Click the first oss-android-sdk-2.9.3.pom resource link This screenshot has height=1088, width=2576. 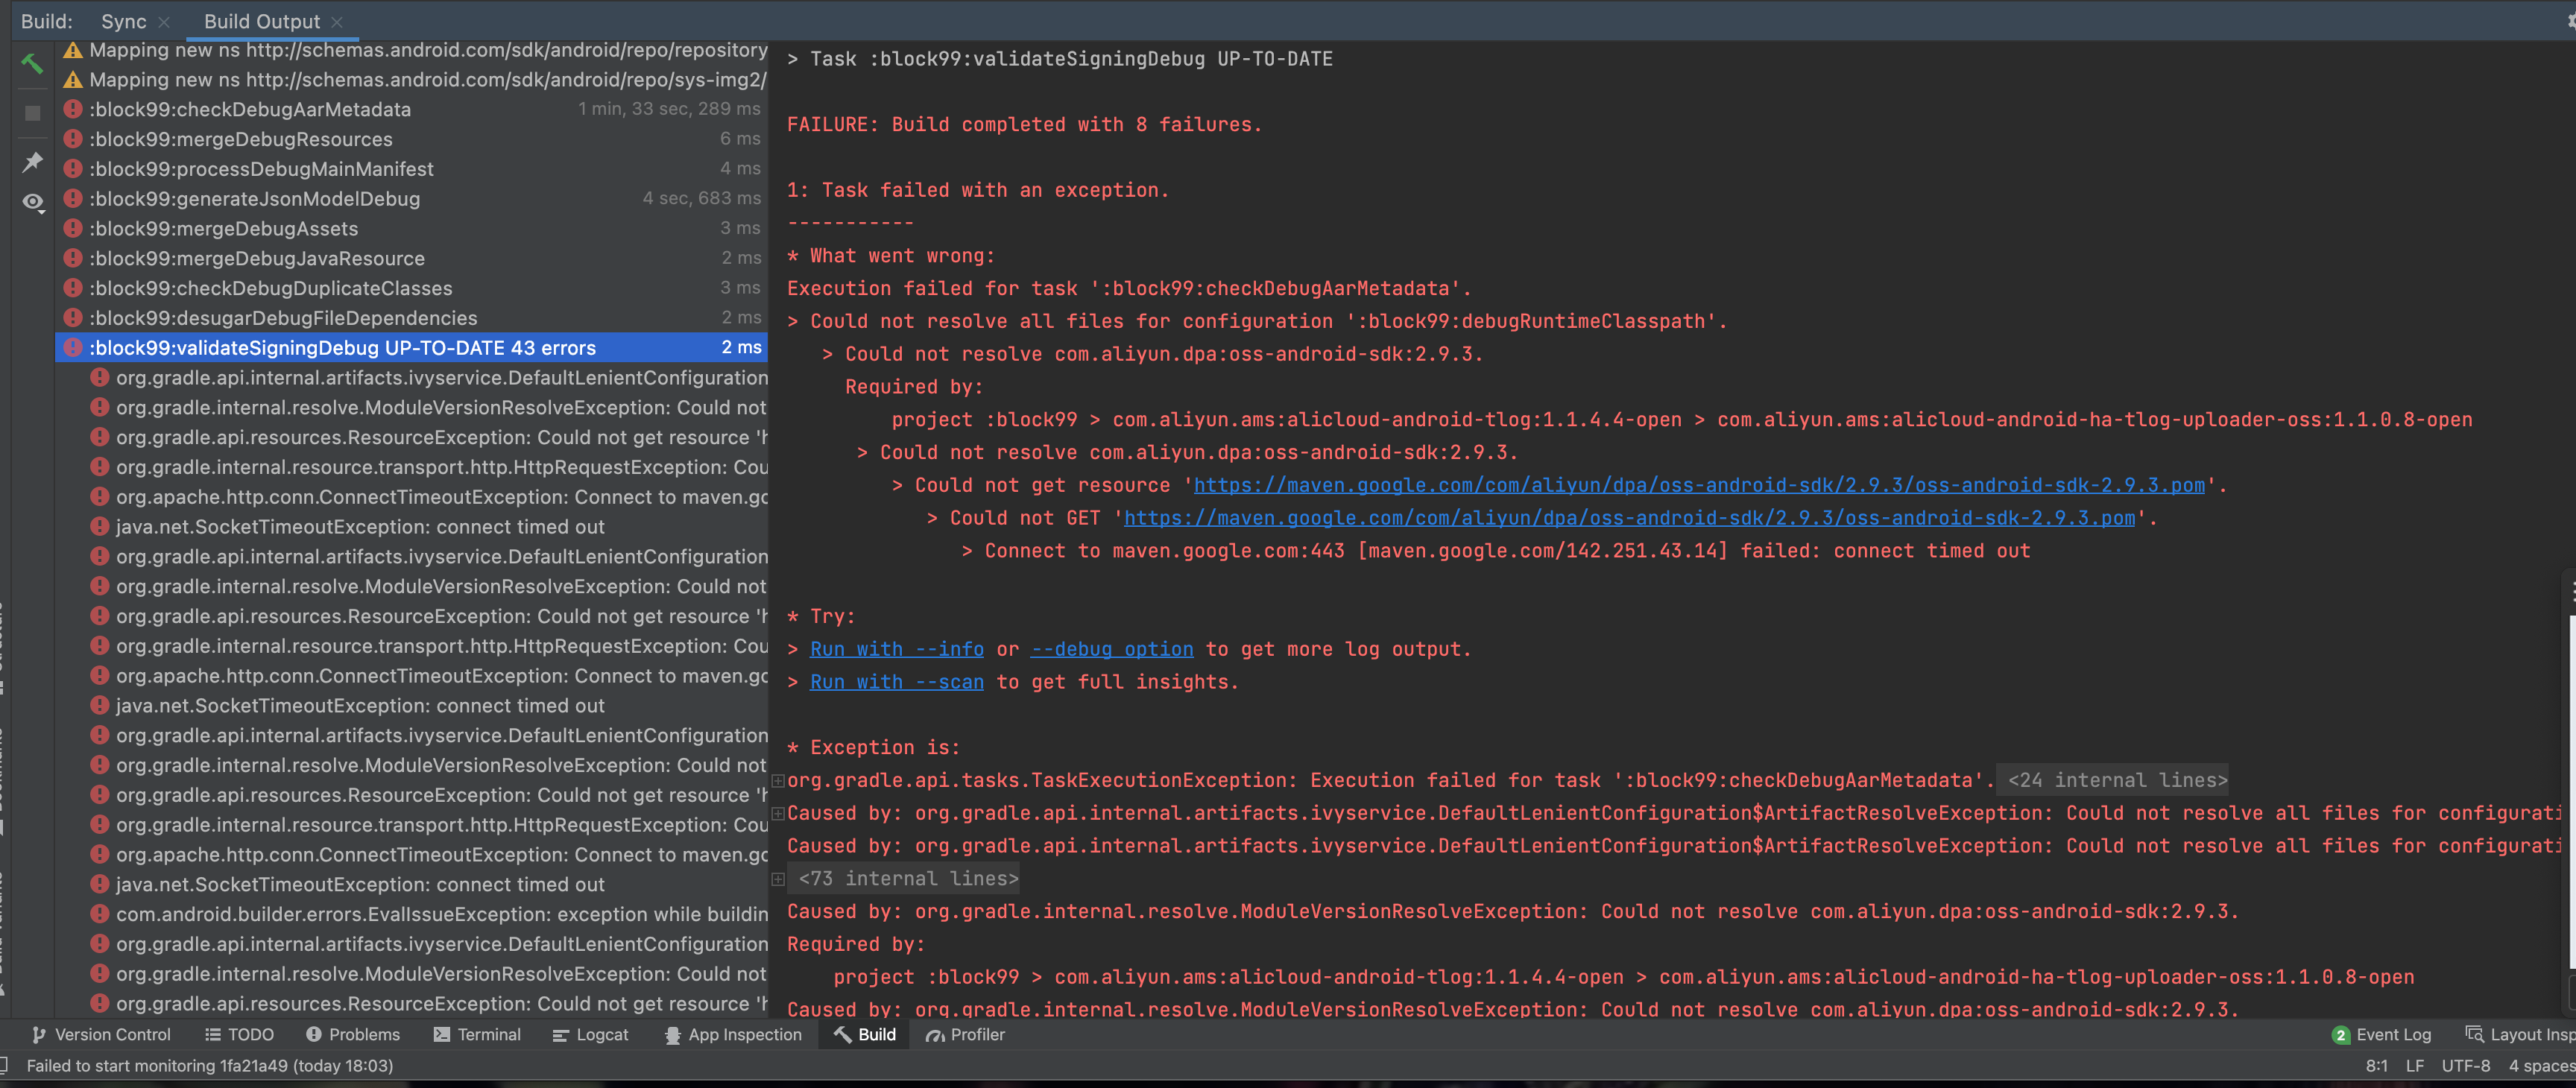(x=1699, y=485)
